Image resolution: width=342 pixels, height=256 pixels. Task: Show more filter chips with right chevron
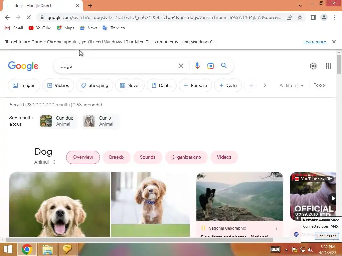coord(265,85)
